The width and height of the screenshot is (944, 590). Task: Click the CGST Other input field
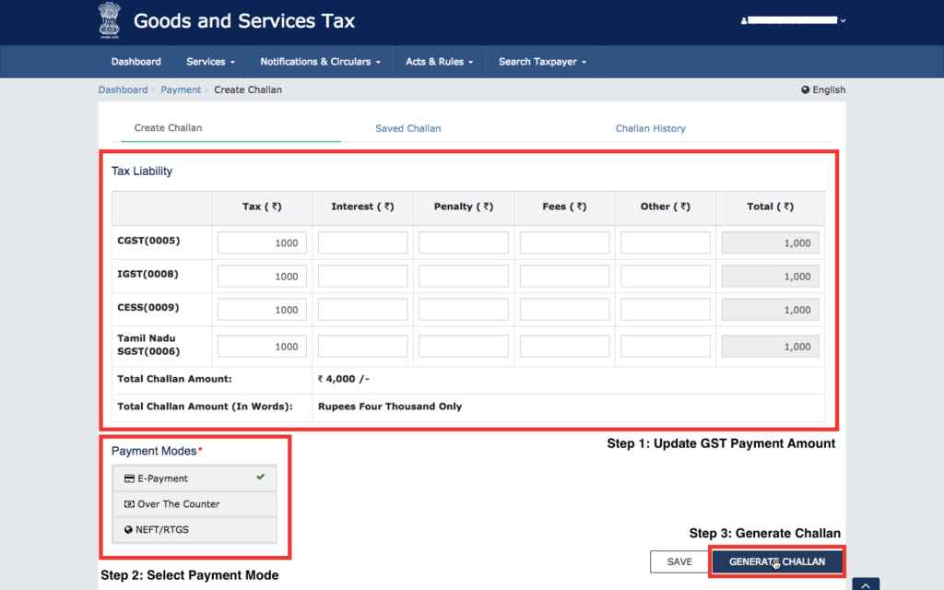tap(666, 242)
